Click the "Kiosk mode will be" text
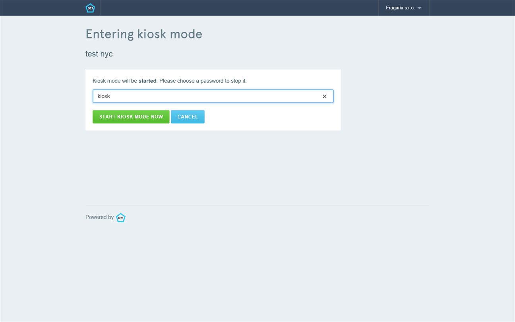Image resolution: width=515 pixels, height=322 pixels. [114, 81]
